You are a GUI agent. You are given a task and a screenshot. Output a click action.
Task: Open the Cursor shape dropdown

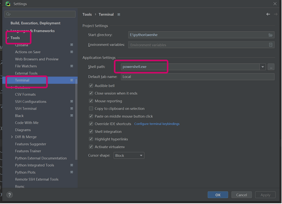(x=129, y=156)
